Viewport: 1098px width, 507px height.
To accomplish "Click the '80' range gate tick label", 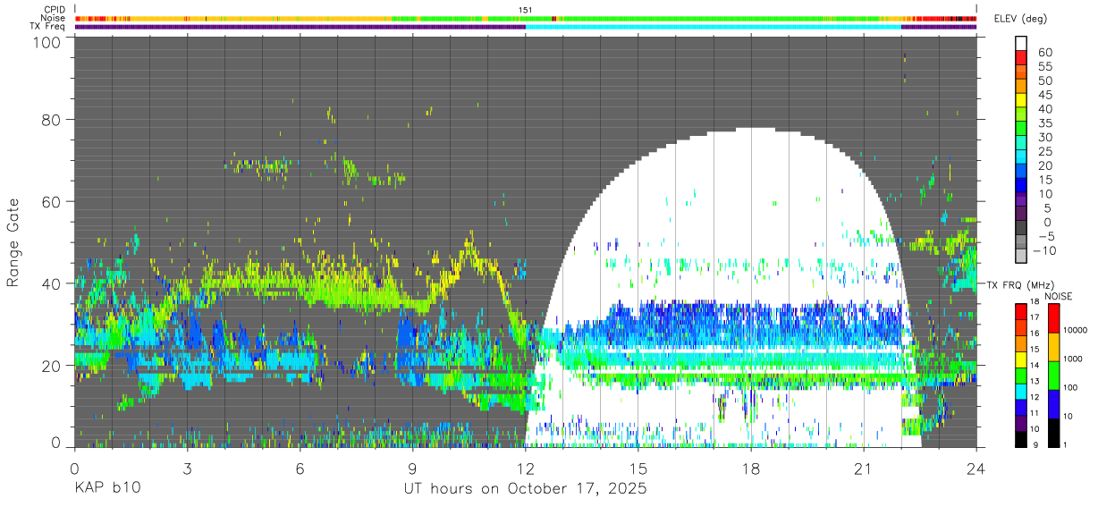I will [51, 119].
